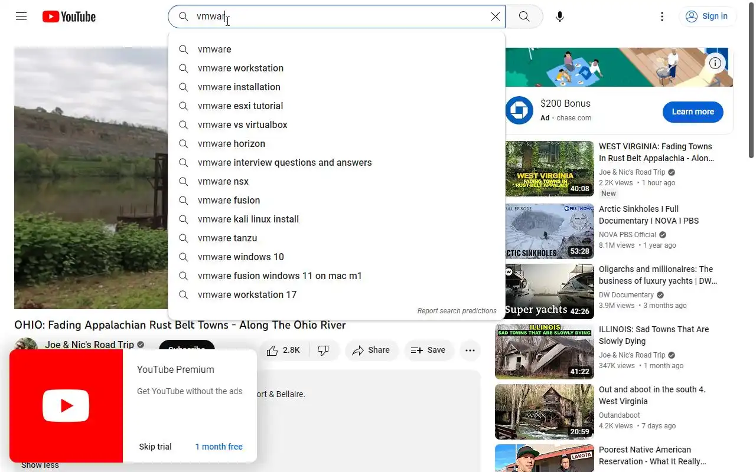756x472 pixels.
Task: Choose 'vmware fusion' suggestion
Action: click(337, 201)
